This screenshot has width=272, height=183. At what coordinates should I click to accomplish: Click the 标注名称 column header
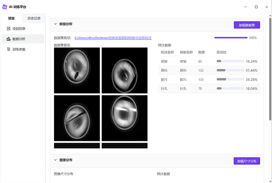[x=167, y=52]
